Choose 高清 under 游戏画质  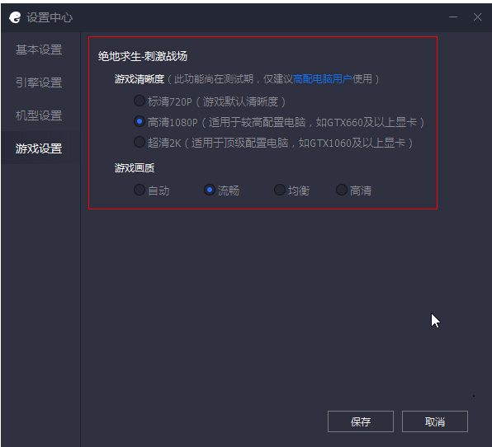pyautogui.click(x=342, y=190)
